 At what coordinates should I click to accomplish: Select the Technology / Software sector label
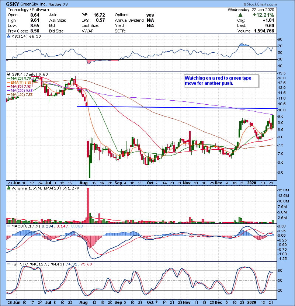pos(28,10)
